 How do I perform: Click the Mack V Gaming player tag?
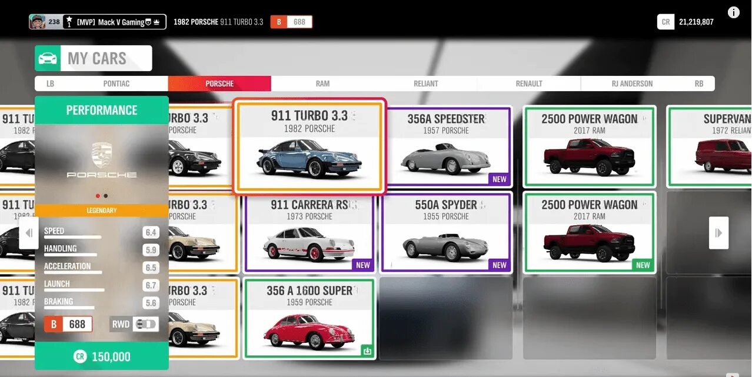(x=114, y=22)
